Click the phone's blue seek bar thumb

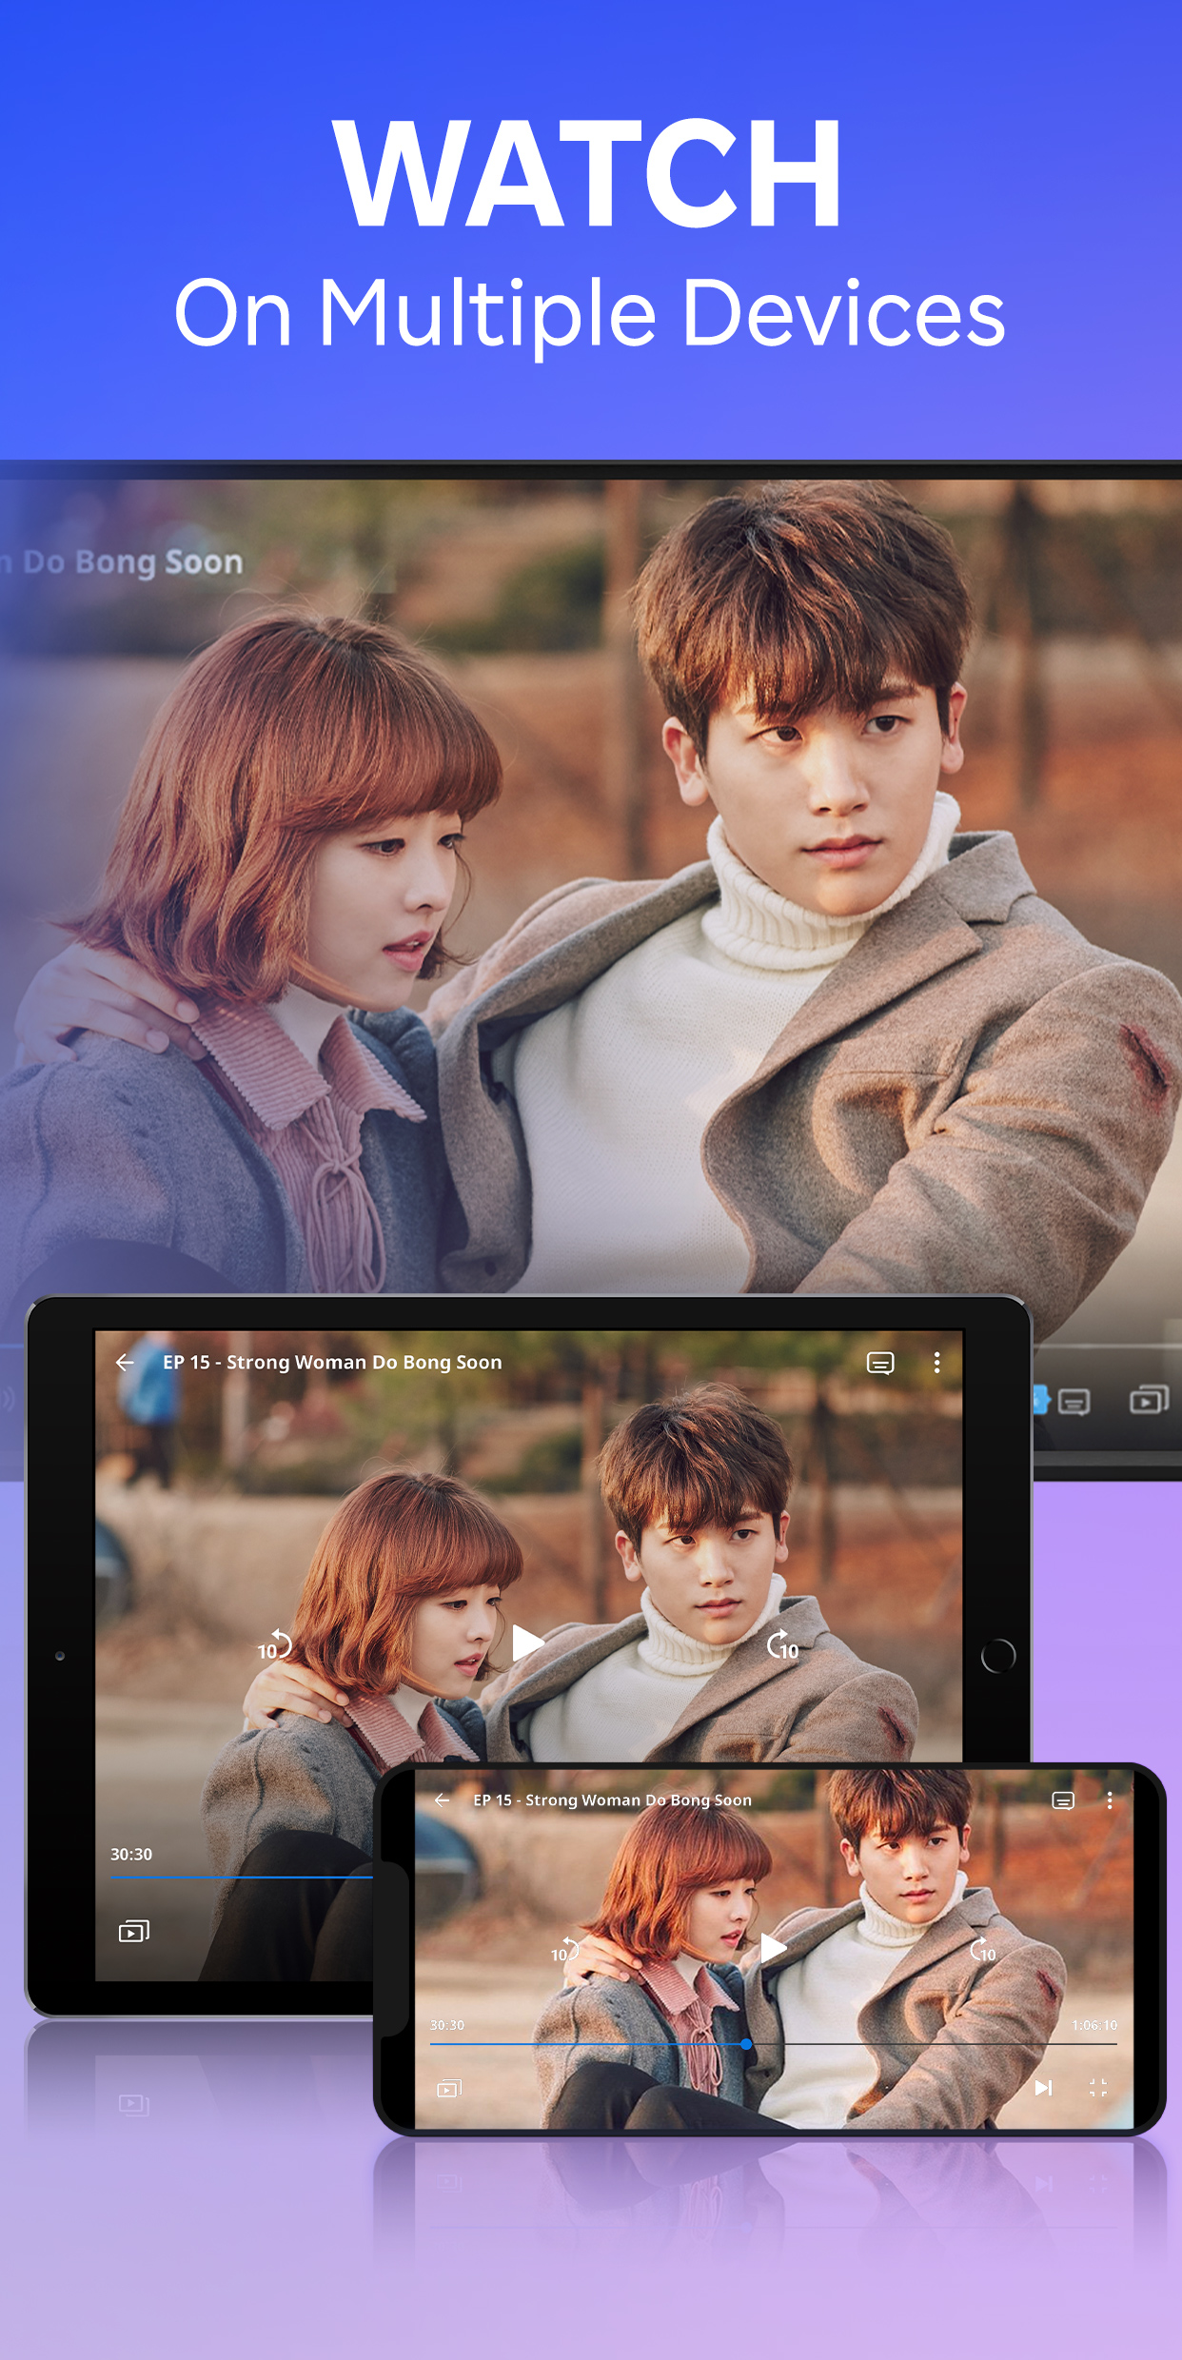click(x=746, y=2044)
